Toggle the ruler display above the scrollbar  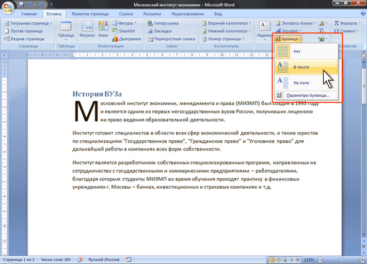pyautogui.click(x=364, y=55)
